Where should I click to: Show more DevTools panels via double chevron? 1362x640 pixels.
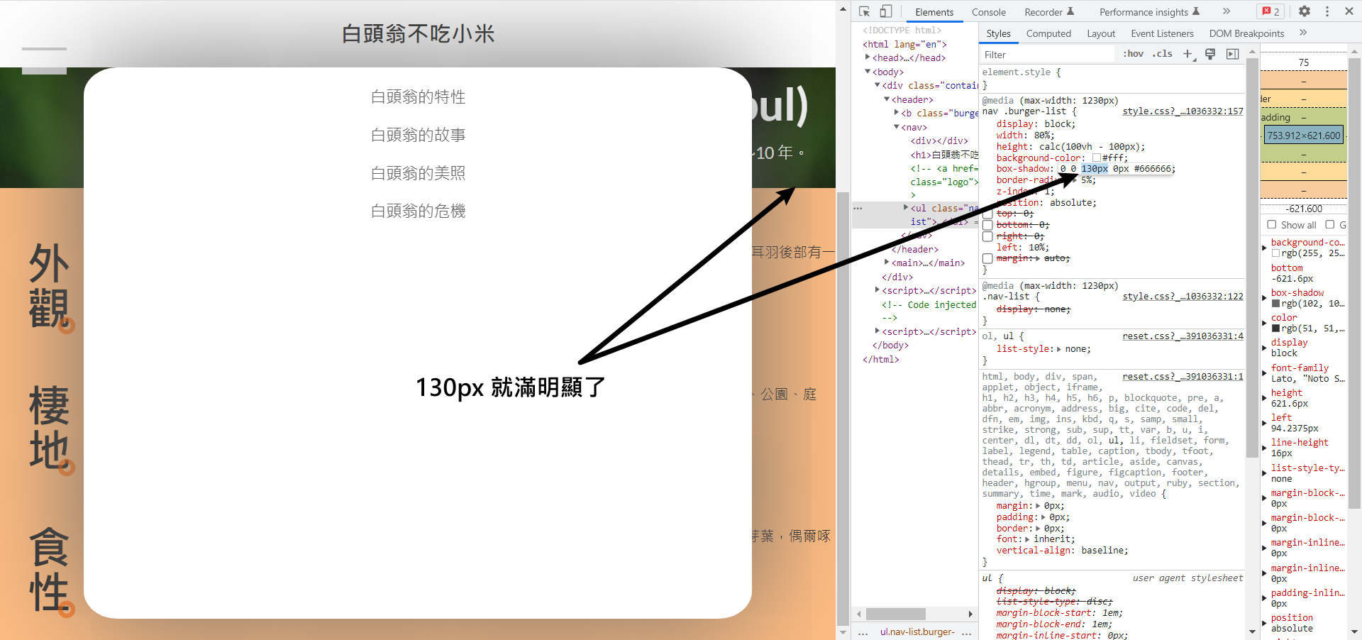pyautogui.click(x=1227, y=11)
